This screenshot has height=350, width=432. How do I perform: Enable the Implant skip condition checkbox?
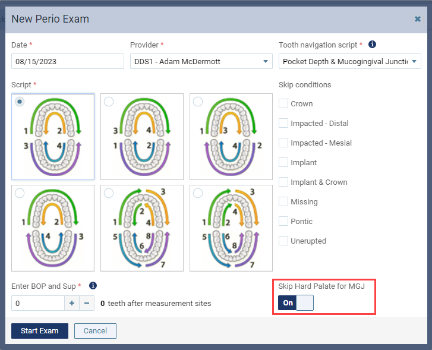tap(283, 162)
